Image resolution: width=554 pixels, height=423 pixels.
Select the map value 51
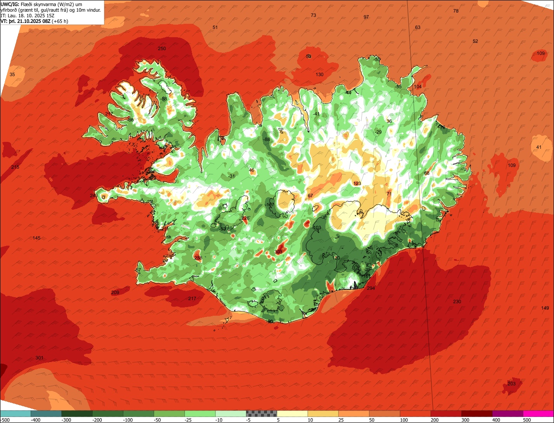click(x=215, y=27)
